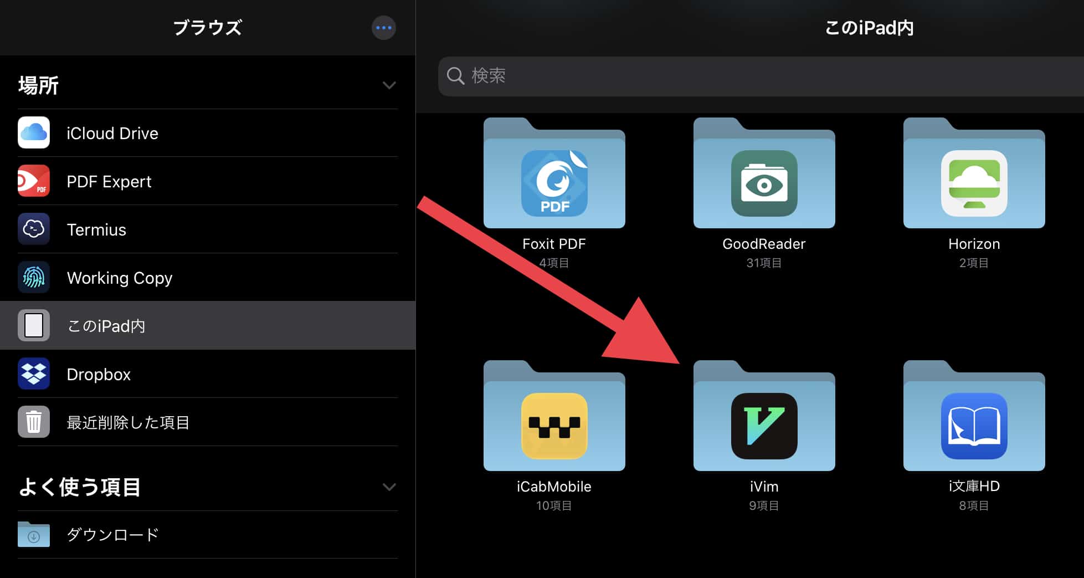1084x578 pixels.
Task: Click the search magnifier in the search bar
Action: coord(455,76)
